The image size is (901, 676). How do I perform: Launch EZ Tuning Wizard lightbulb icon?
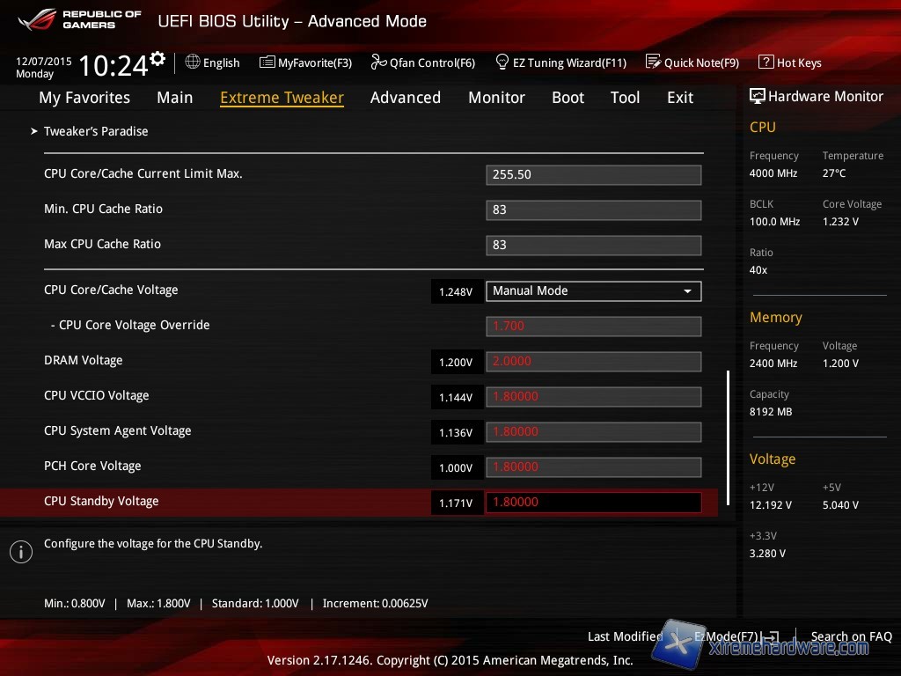[x=502, y=62]
